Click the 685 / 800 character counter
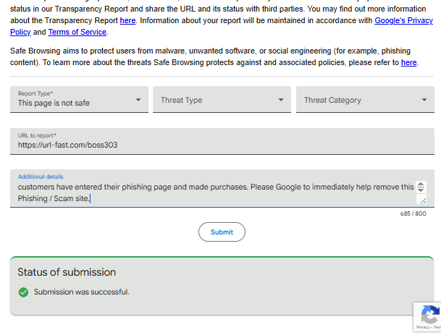The width and height of the screenshot is (441, 335). coord(413,213)
